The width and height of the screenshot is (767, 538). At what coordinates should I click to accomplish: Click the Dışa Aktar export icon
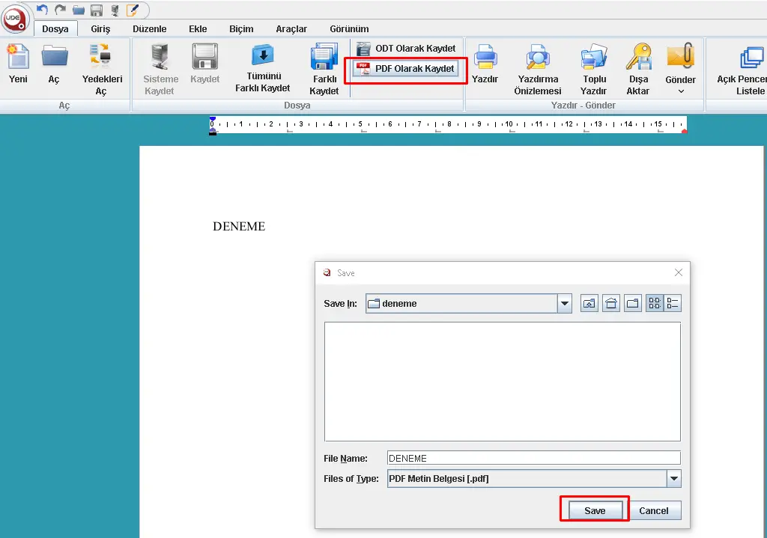point(638,68)
